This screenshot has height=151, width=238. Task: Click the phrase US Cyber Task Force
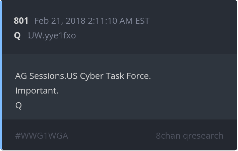click(109, 76)
